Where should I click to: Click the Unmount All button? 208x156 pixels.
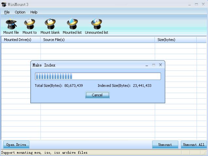[194, 145]
